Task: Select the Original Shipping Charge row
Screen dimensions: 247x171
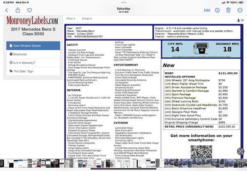Action: pos(201,122)
